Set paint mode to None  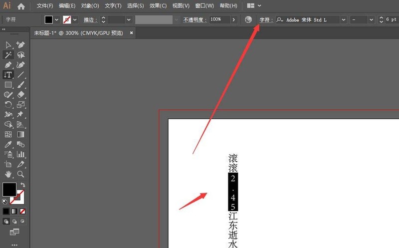22,211
